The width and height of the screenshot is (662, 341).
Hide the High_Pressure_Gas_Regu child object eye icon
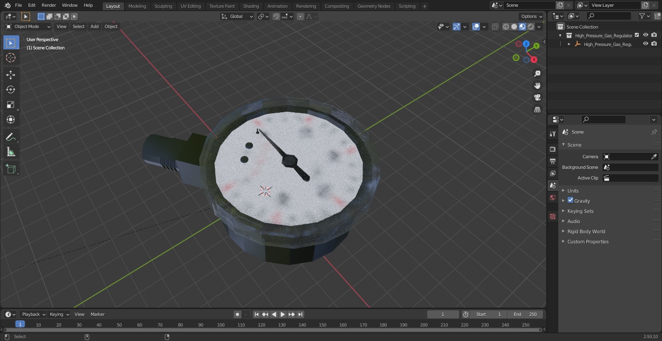[646, 44]
